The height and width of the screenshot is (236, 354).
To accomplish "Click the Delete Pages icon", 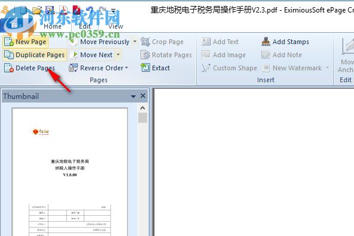I will [8, 68].
